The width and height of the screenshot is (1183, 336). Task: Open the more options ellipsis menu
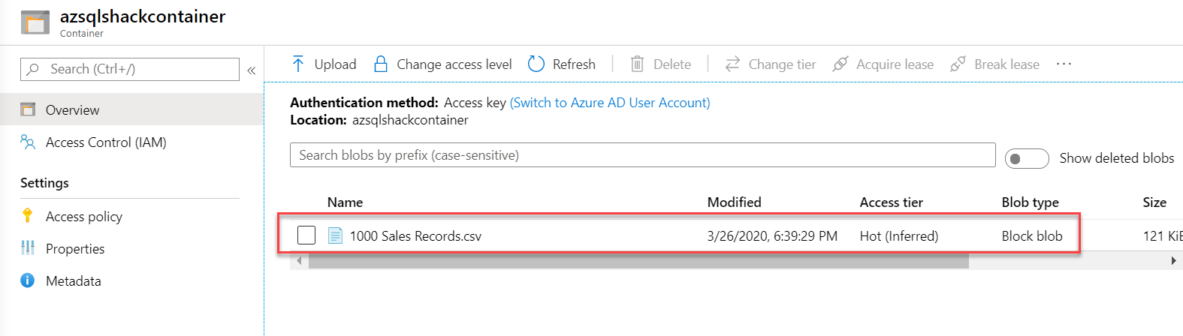1064,64
